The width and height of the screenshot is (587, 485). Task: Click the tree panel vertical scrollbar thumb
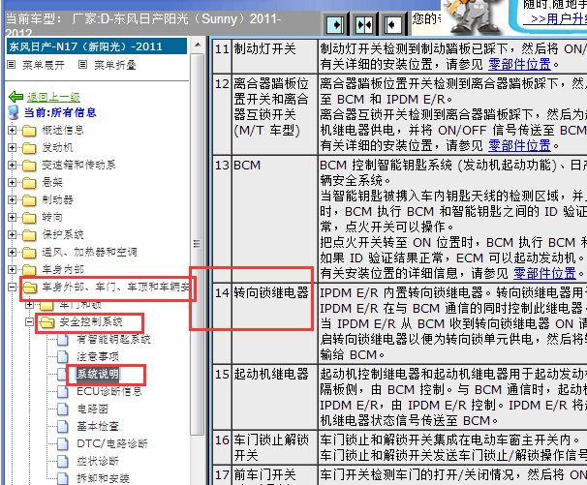[x=198, y=244]
